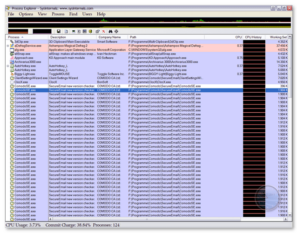This screenshot has height=233, width=297.
Task: Click the small red CPU graph in toolbar
Action: [x=18, y=31]
